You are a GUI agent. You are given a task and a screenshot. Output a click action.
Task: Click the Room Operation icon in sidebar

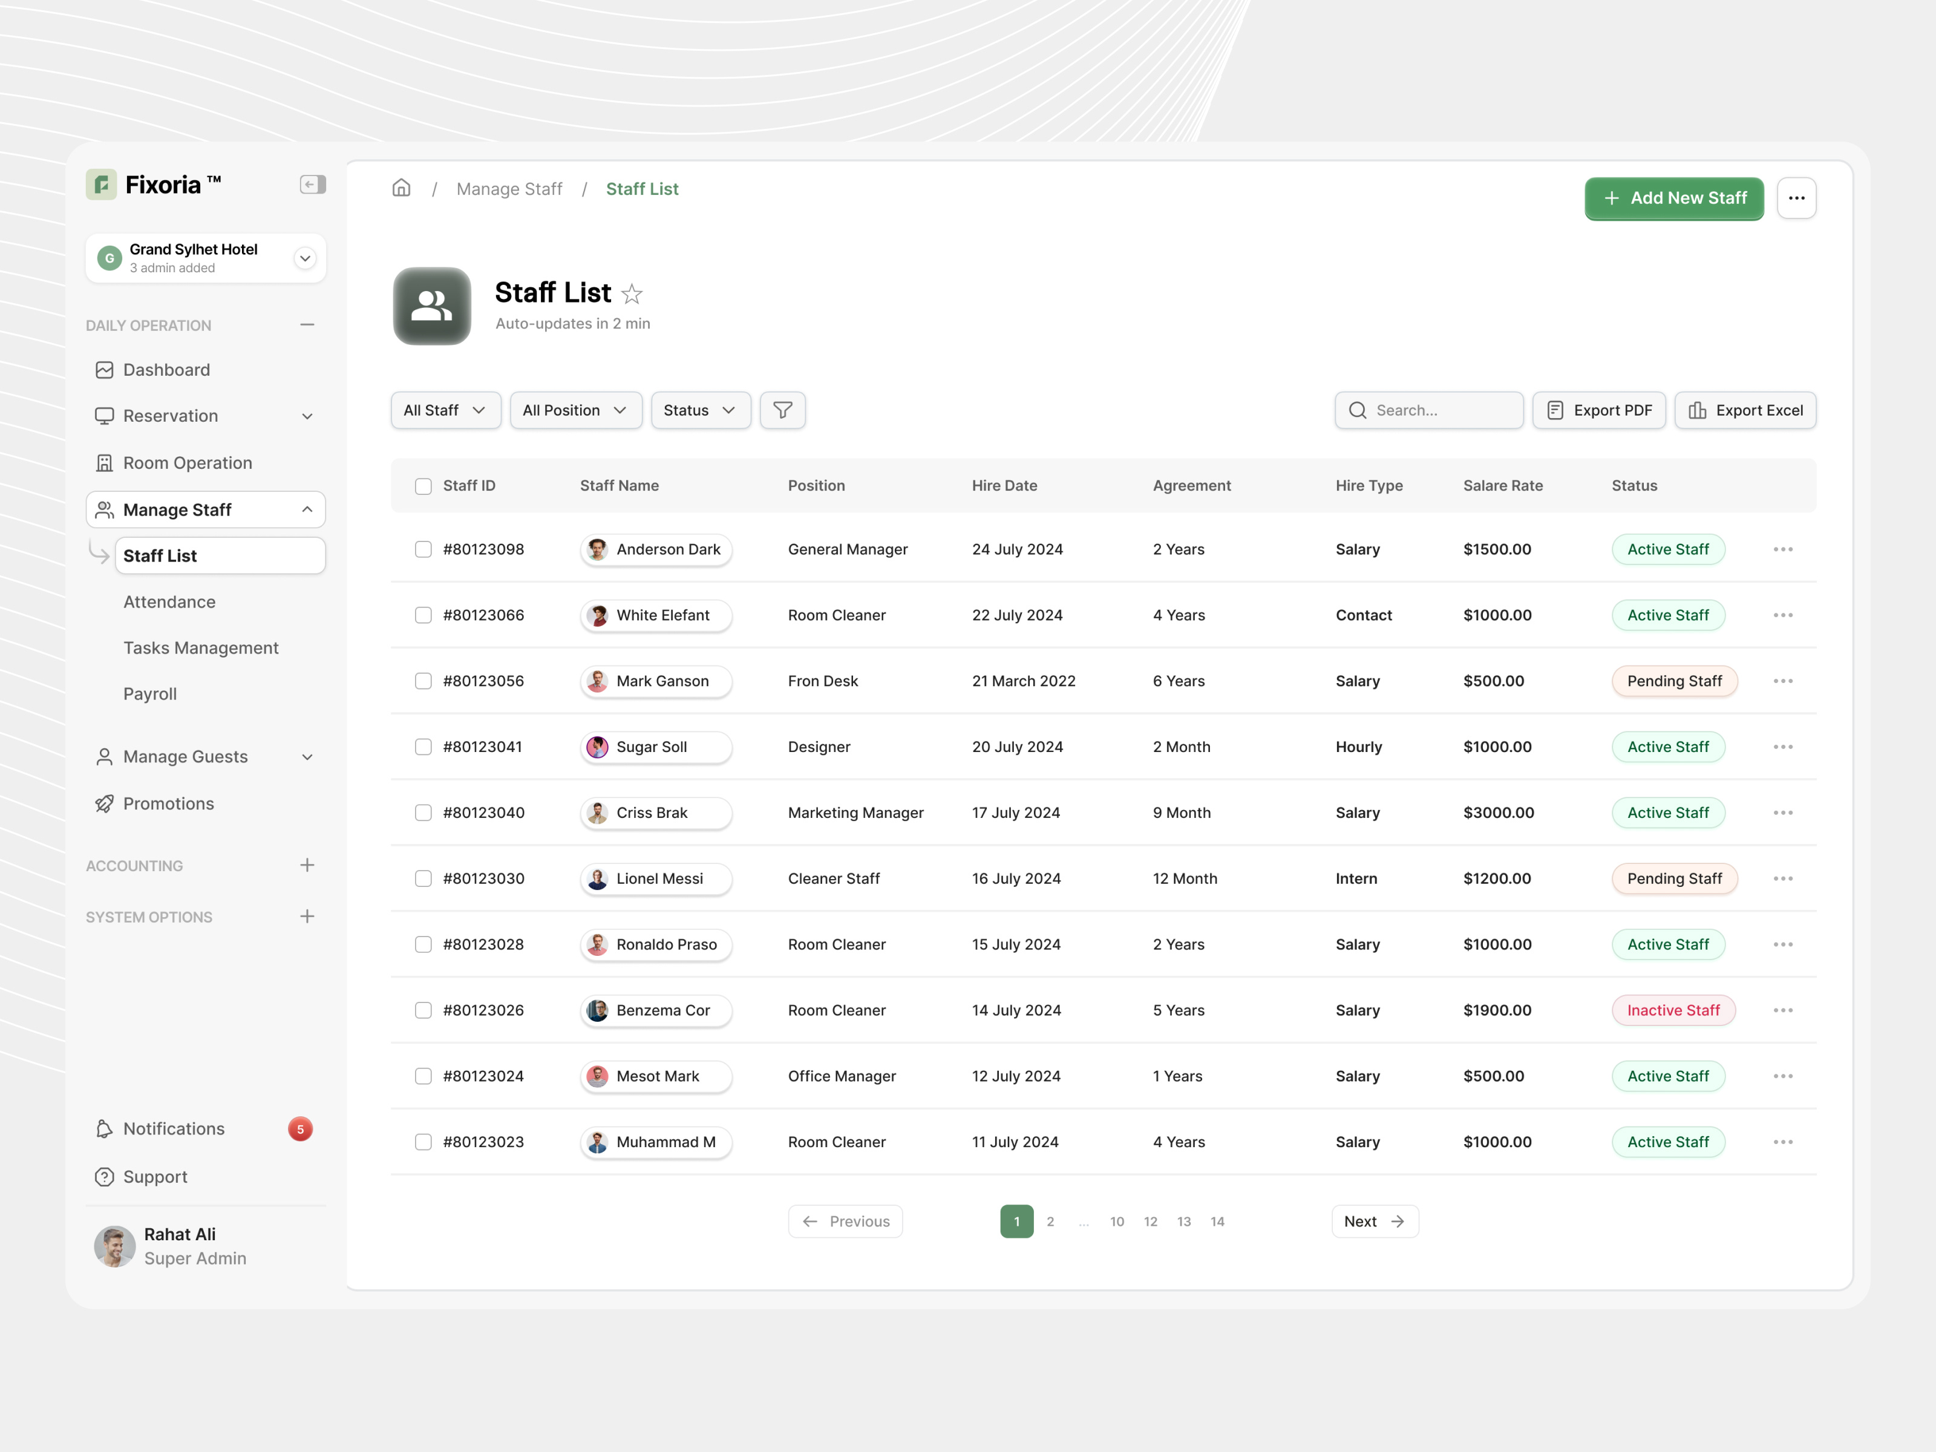104,462
